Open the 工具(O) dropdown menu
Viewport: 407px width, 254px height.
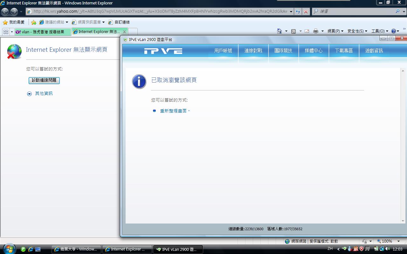380,31
